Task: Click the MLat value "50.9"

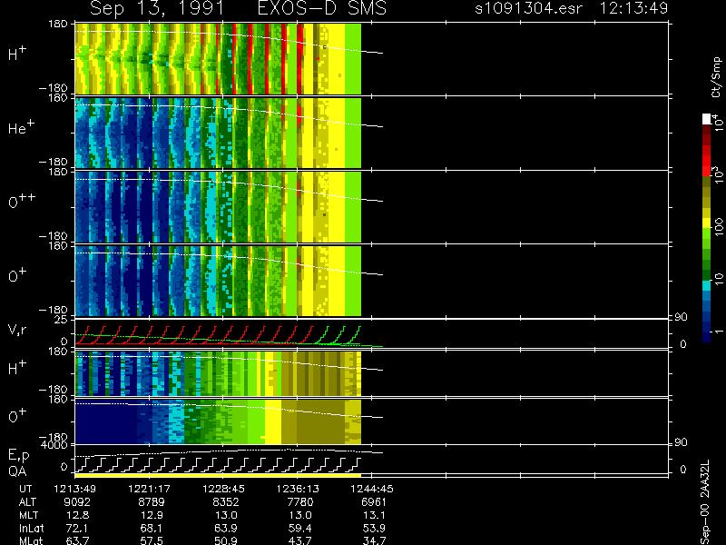Action: coord(226,540)
